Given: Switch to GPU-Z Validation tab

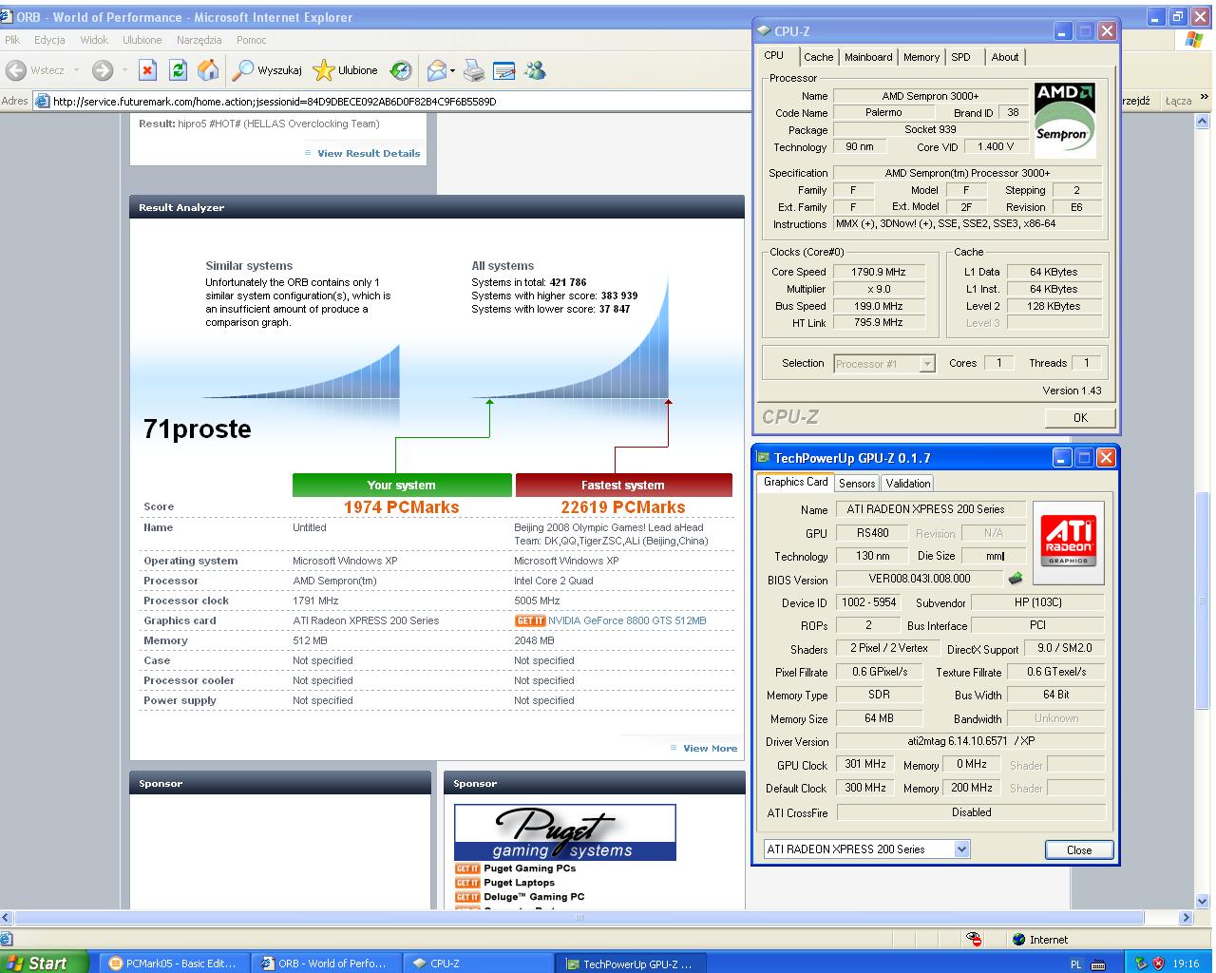Looking at the screenshot, I should 908,484.
